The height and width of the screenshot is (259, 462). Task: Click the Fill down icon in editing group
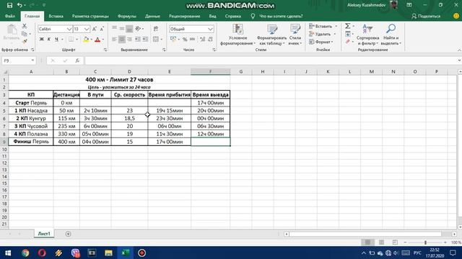point(348,34)
